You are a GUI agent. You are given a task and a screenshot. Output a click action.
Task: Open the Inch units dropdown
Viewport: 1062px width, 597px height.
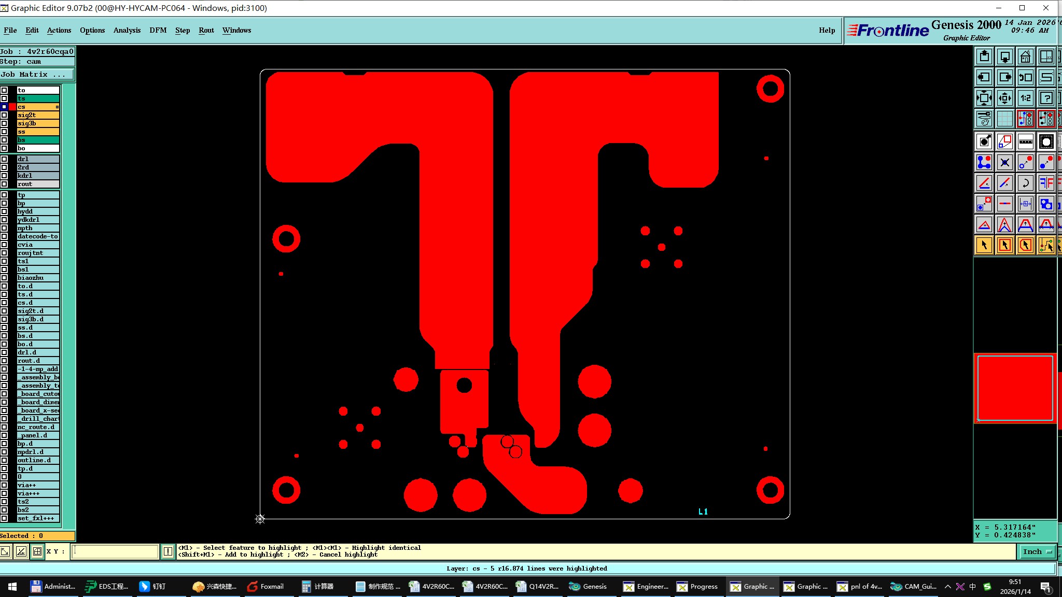1037,551
